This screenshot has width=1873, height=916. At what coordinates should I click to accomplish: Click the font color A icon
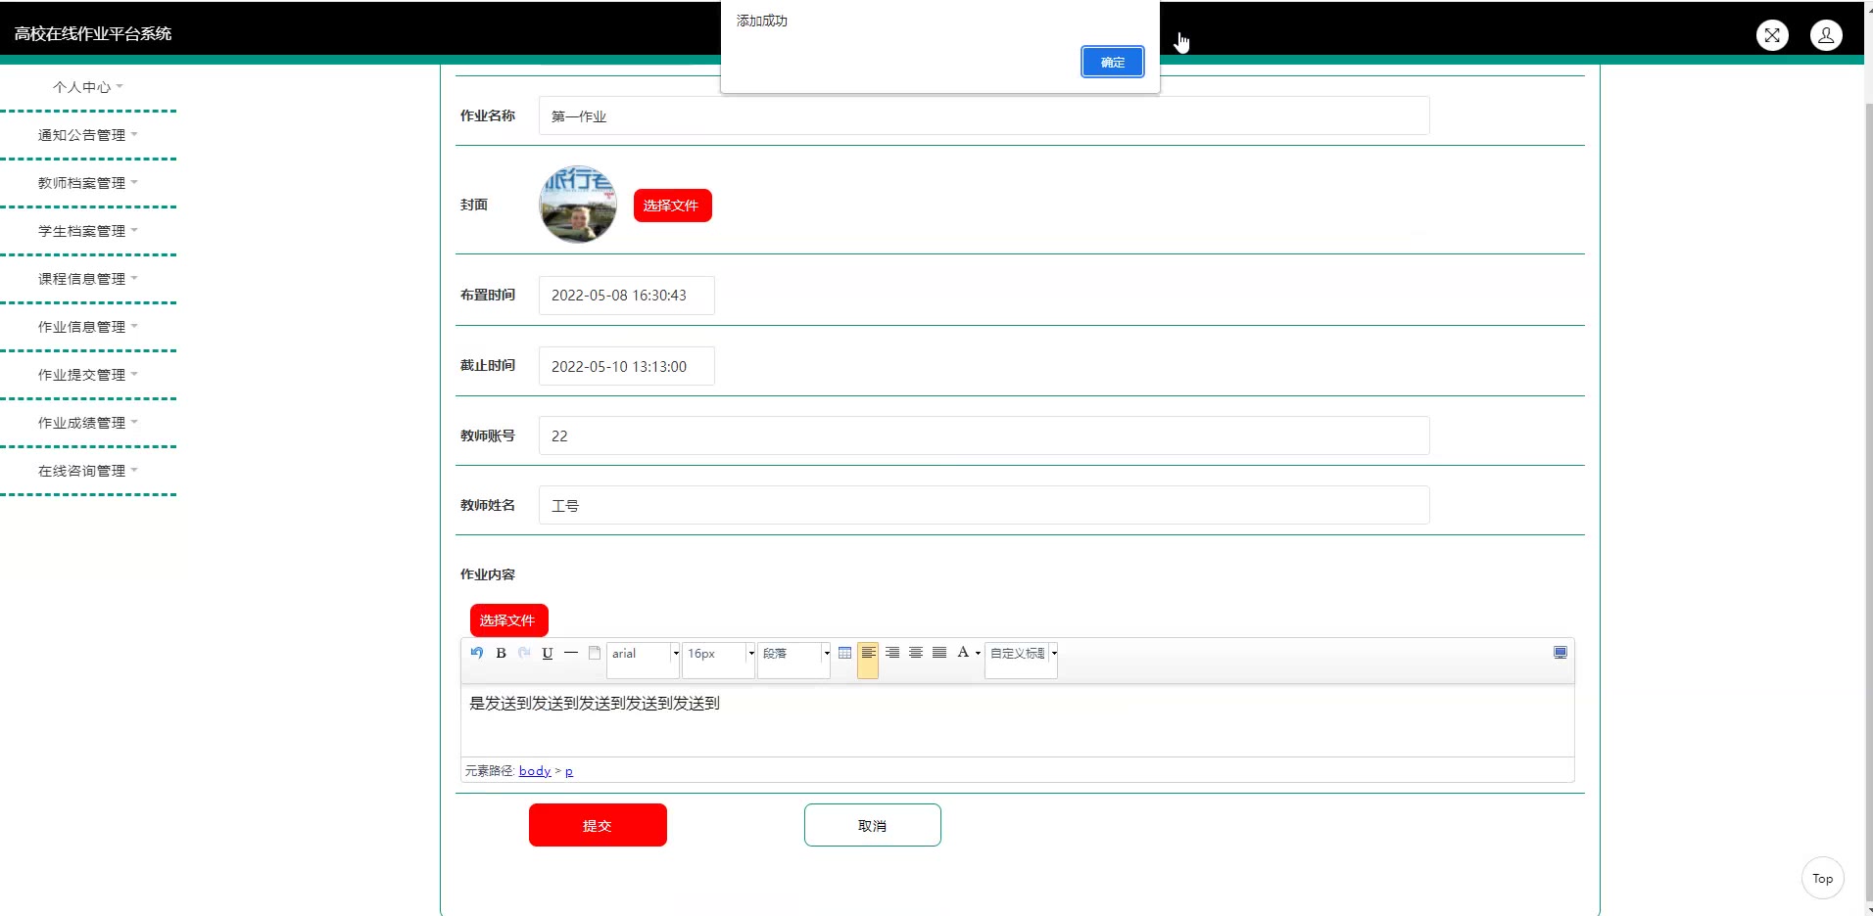[x=963, y=653]
